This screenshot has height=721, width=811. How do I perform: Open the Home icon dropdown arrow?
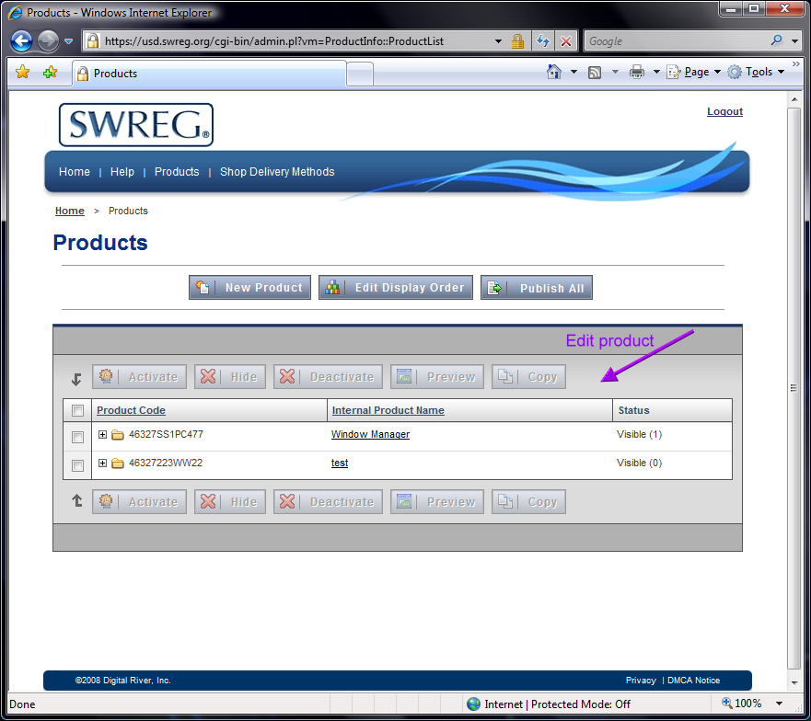(x=573, y=72)
